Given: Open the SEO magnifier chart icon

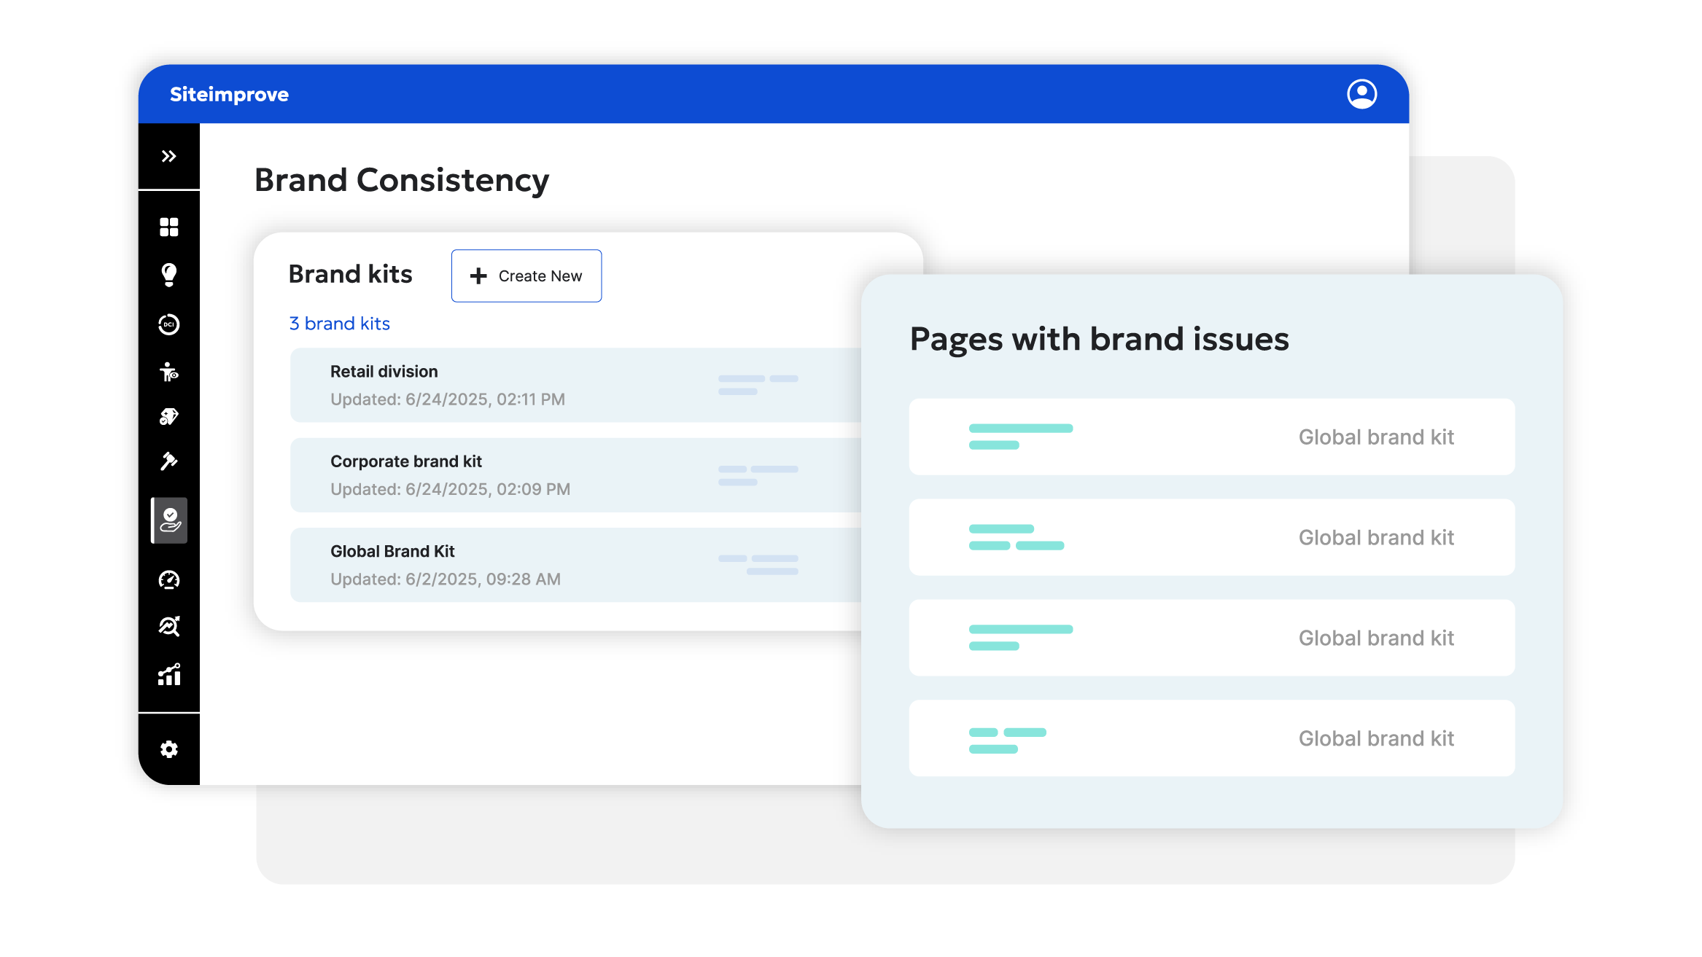Looking at the screenshot, I should click(x=168, y=626).
